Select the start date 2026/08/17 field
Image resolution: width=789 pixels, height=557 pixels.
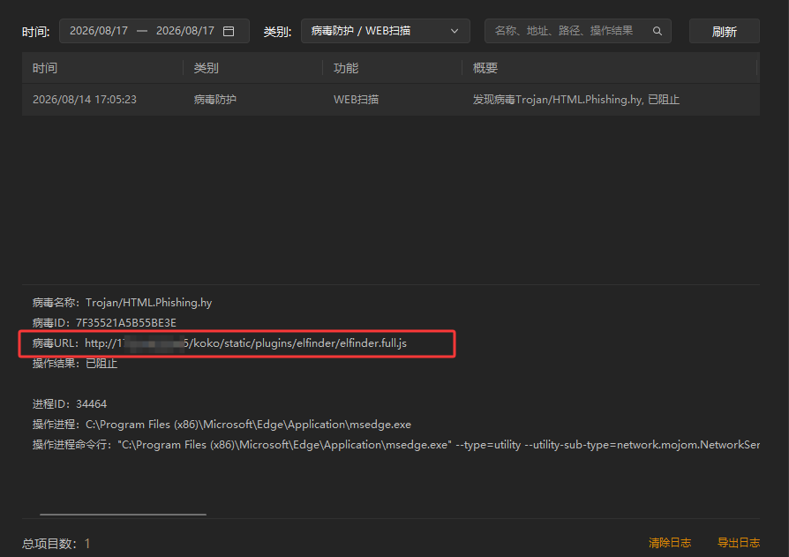click(x=99, y=31)
